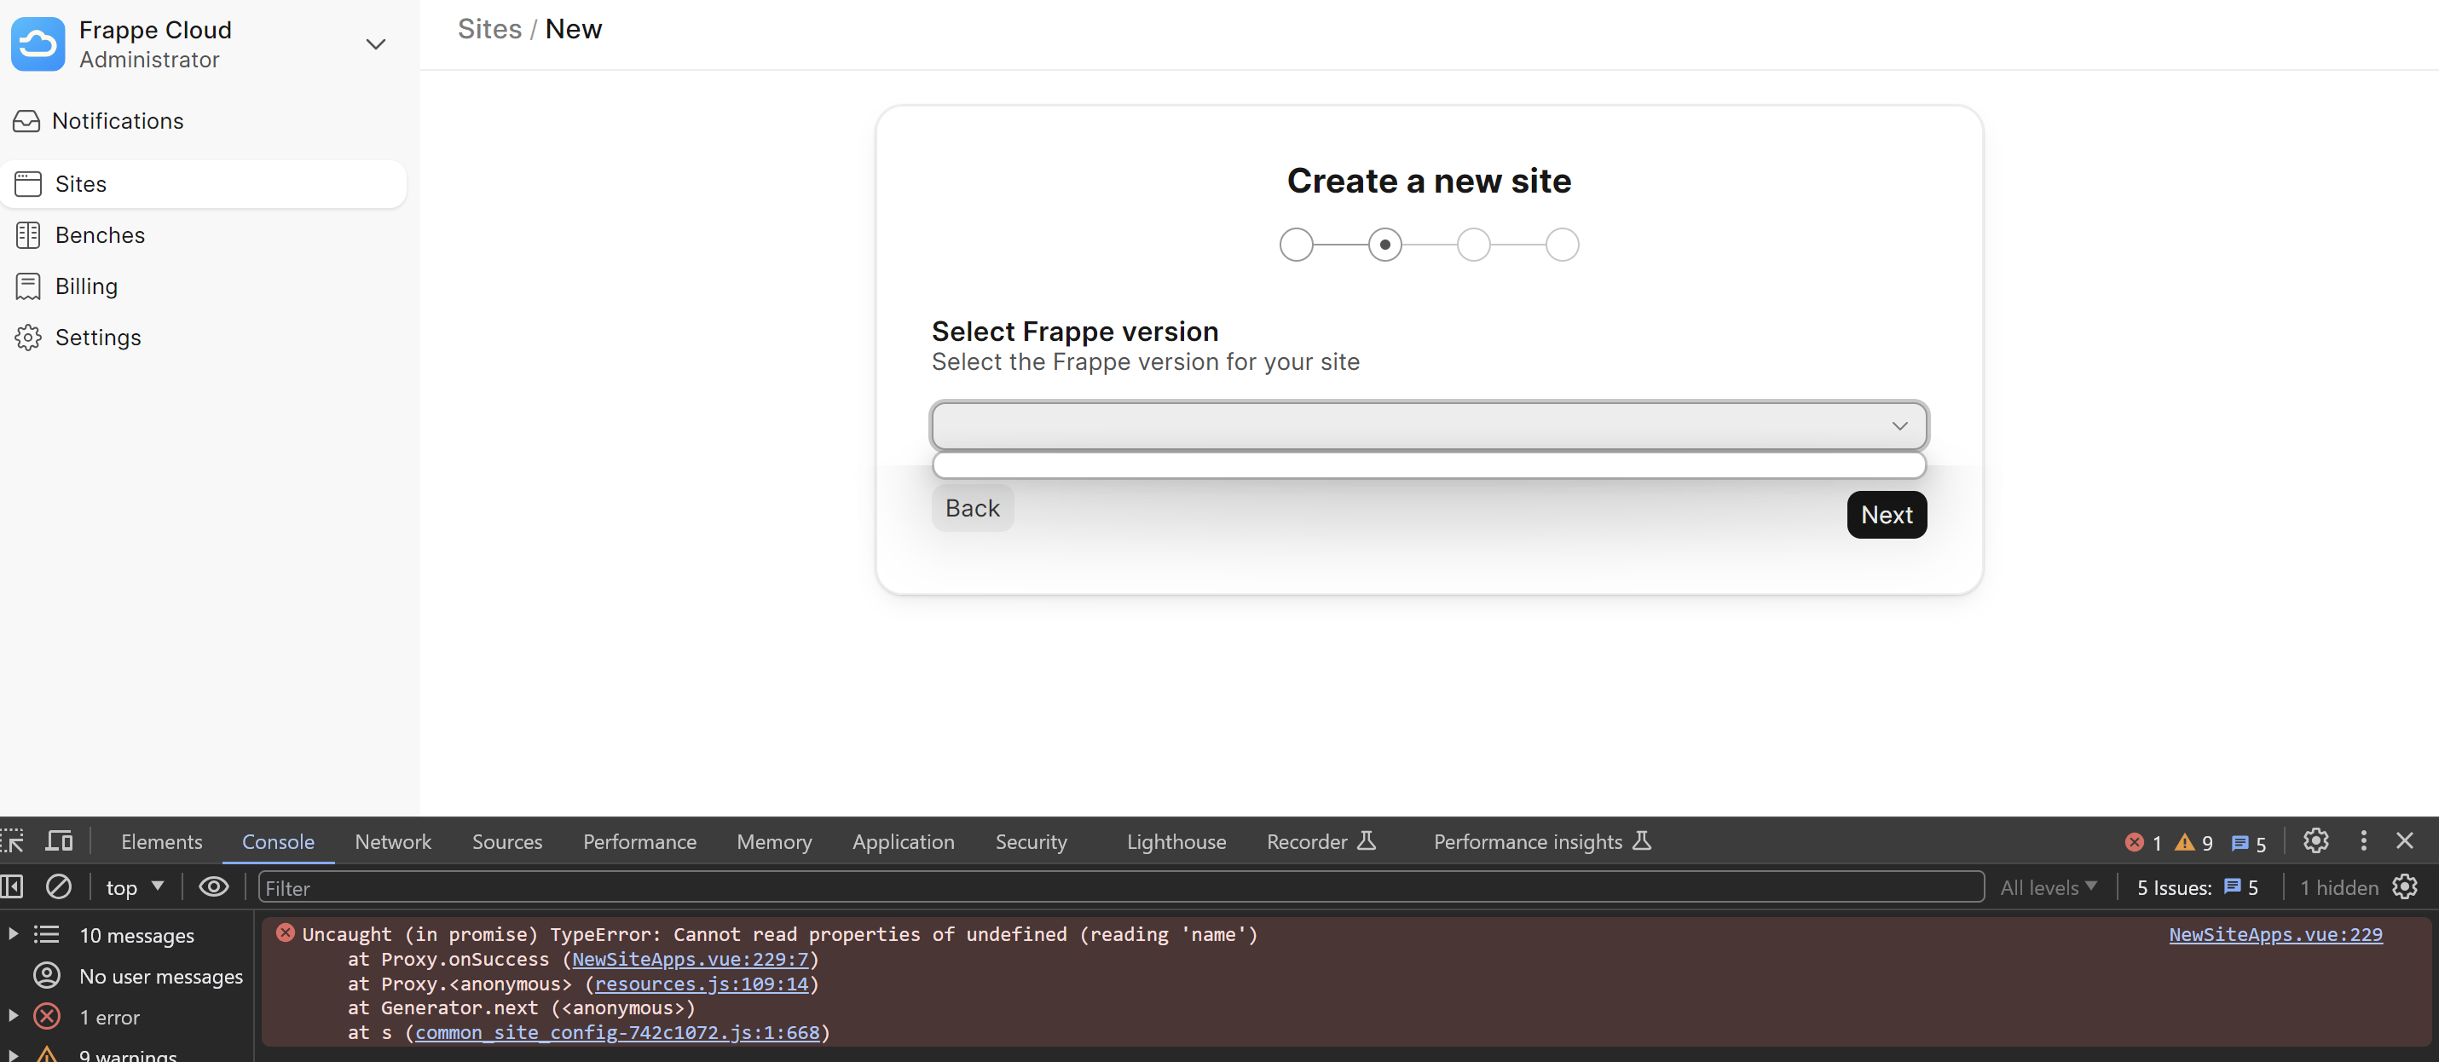Image resolution: width=2439 pixels, height=1062 pixels.
Task: Select the first wizard step circle
Action: pyautogui.click(x=1296, y=245)
